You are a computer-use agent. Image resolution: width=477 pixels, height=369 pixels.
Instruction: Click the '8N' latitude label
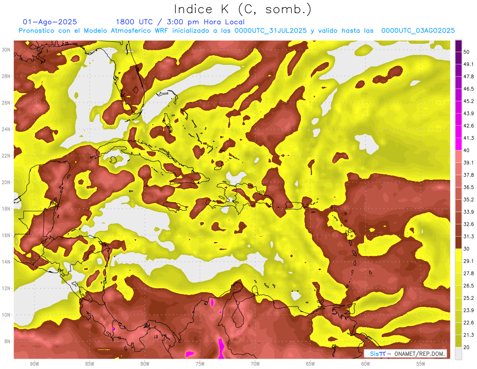click(8, 342)
